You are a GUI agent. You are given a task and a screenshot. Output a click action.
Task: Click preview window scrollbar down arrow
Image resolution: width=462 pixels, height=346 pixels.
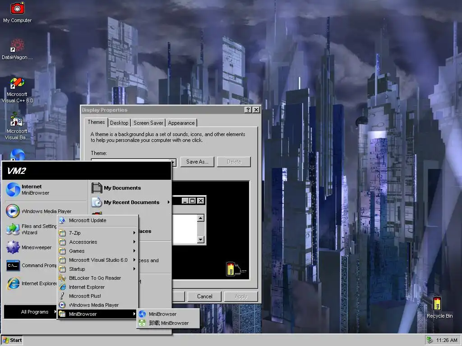click(201, 239)
